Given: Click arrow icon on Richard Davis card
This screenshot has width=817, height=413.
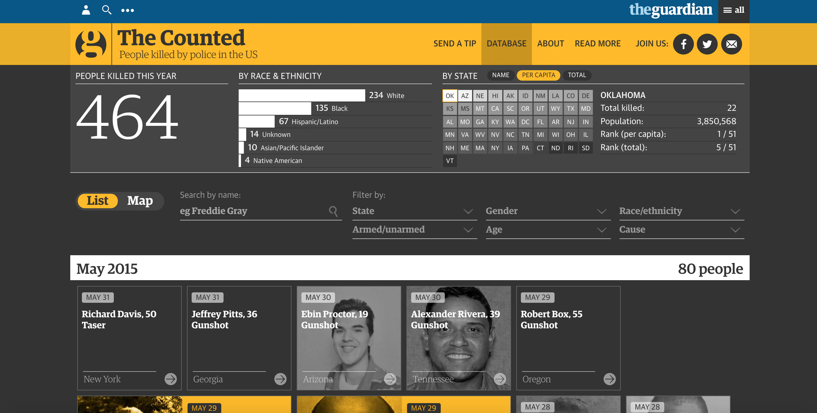Looking at the screenshot, I should [x=171, y=379].
